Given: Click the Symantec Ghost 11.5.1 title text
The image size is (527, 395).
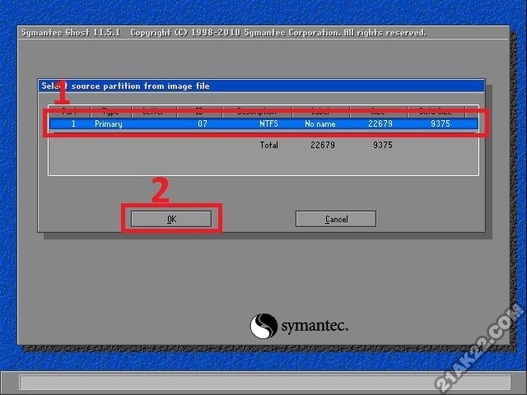Looking at the screenshot, I should (71, 33).
